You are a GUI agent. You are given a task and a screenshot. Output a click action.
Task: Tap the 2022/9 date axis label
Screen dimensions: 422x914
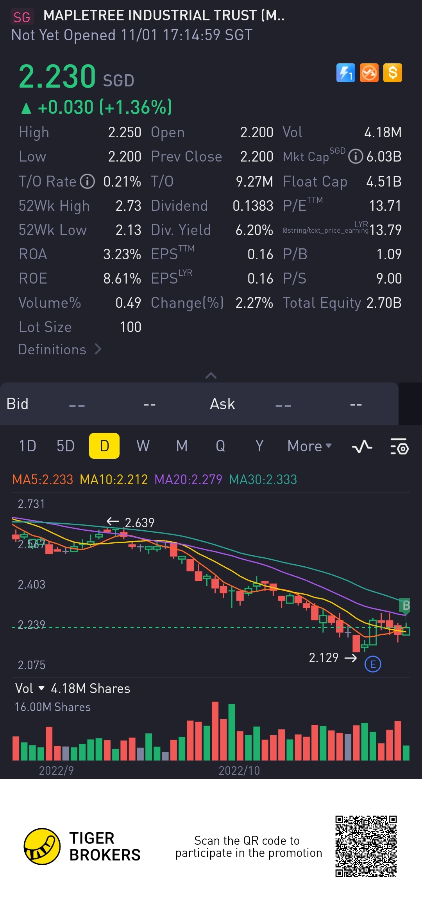pos(56,770)
